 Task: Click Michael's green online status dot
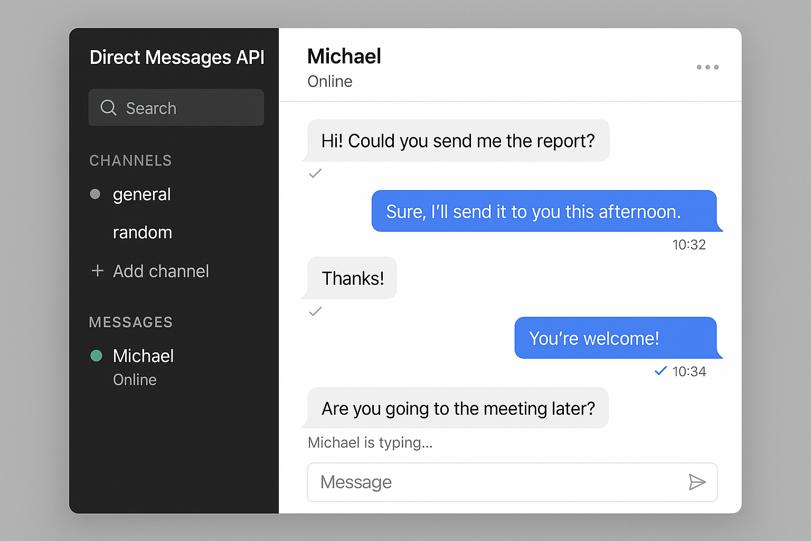pos(96,356)
